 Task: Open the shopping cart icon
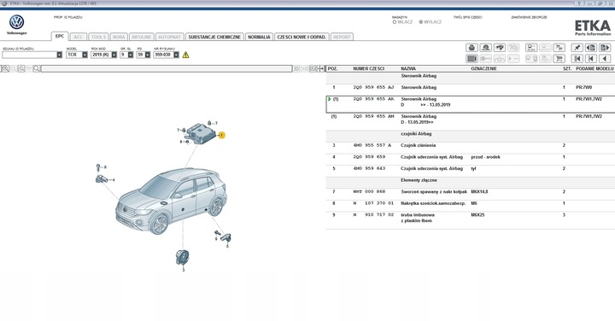tap(559, 59)
